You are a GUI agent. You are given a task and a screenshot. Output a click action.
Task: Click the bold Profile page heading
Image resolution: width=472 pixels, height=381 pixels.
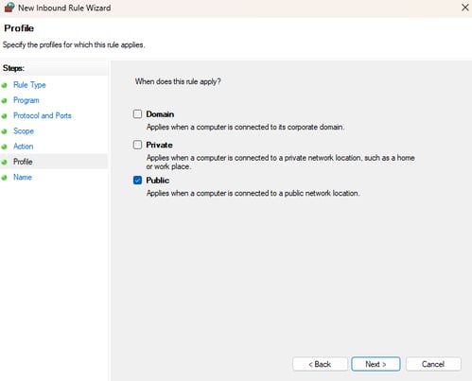click(19, 28)
